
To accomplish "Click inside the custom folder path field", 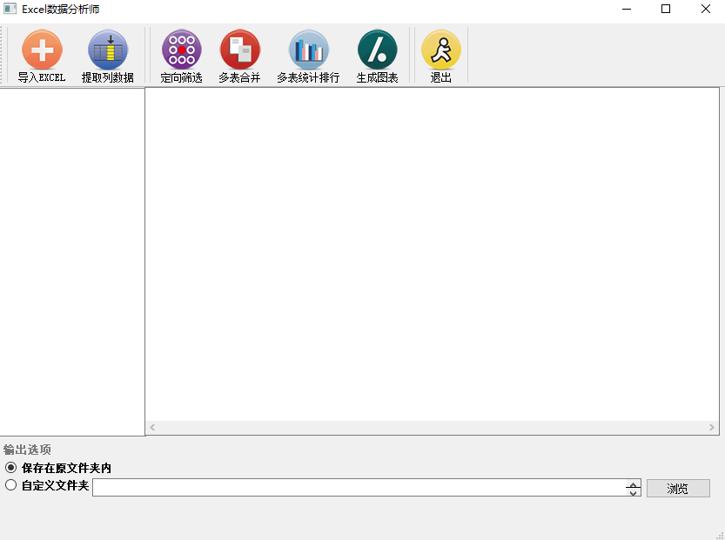I will point(348,488).
